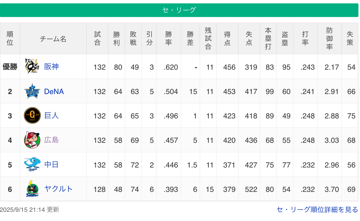Click the green セ・リーグ header bar

[x=179, y=10]
